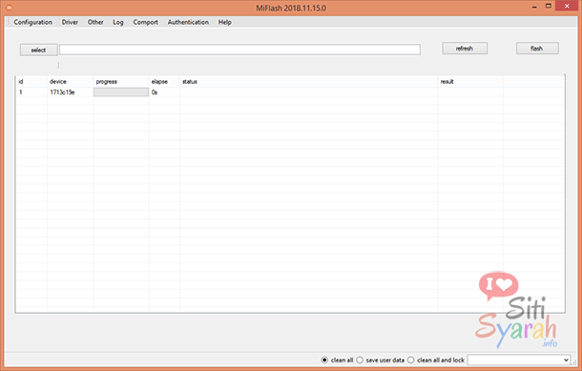Click the progress column header
The width and height of the screenshot is (582, 371).
point(121,82)
